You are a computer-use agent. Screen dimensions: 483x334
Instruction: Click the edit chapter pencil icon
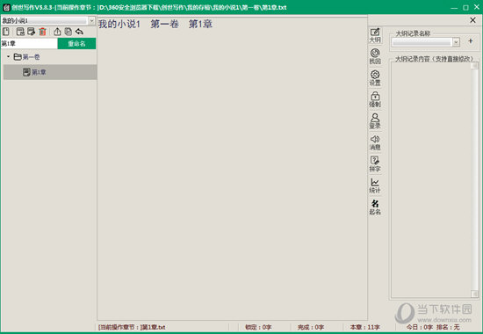(x=31, y=32)
